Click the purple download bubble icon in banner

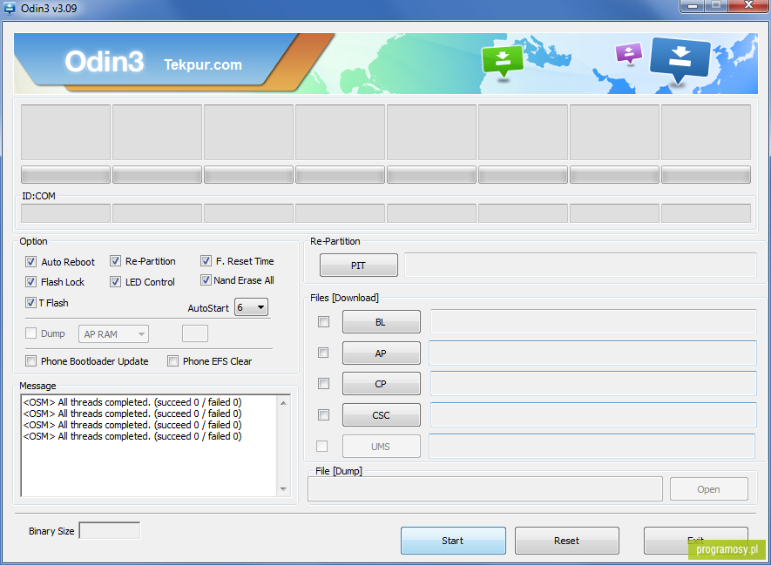(628, 53)
